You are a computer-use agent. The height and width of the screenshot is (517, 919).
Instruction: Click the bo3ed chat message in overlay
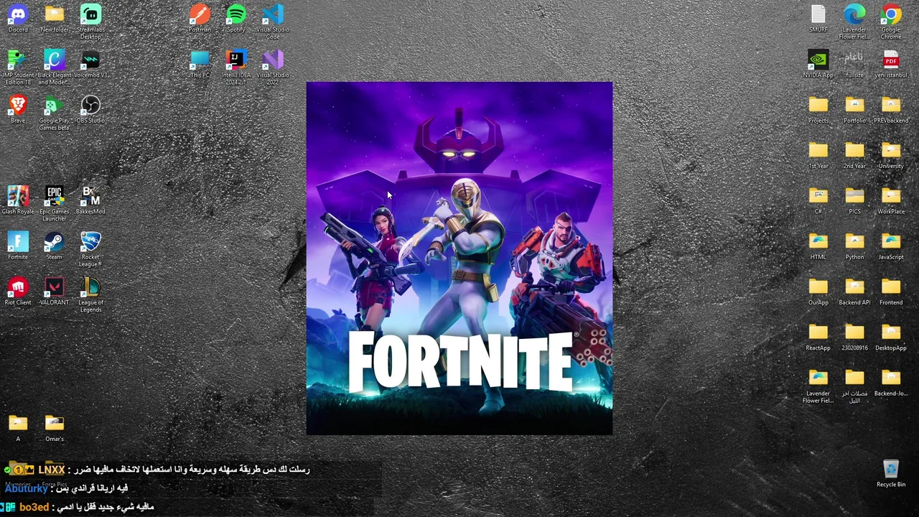78,507
